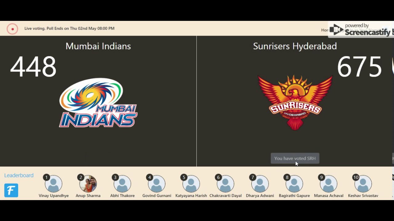Viewport: 394px width, 221px height.
Task: Click the name label "Bagirathi Gapure"
Action: click(x=294, y=196)
